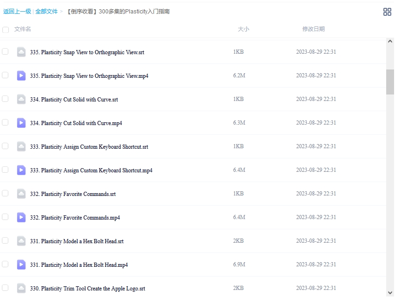Select checkbox for 333 Assign Custom Keyboard Shortcut.srt
395x302 pixels.
pos(5,146)
